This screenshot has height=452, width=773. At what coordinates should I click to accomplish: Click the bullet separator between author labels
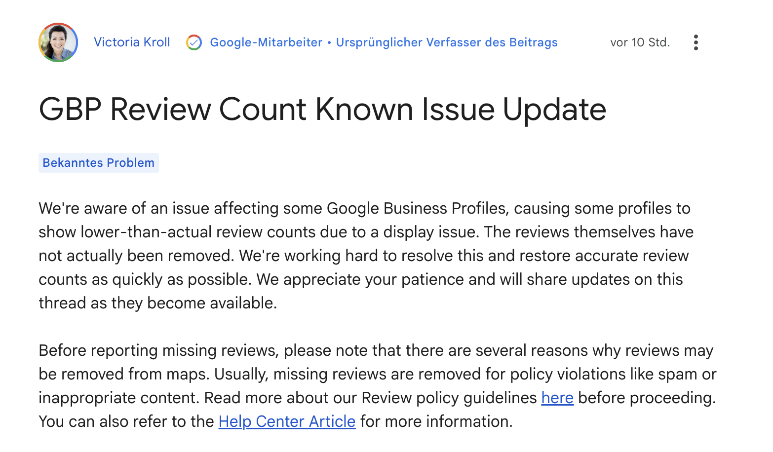[329, 42]
